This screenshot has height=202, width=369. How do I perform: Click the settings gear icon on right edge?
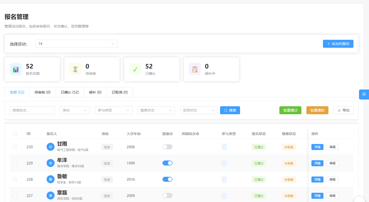tap(364, 94)
